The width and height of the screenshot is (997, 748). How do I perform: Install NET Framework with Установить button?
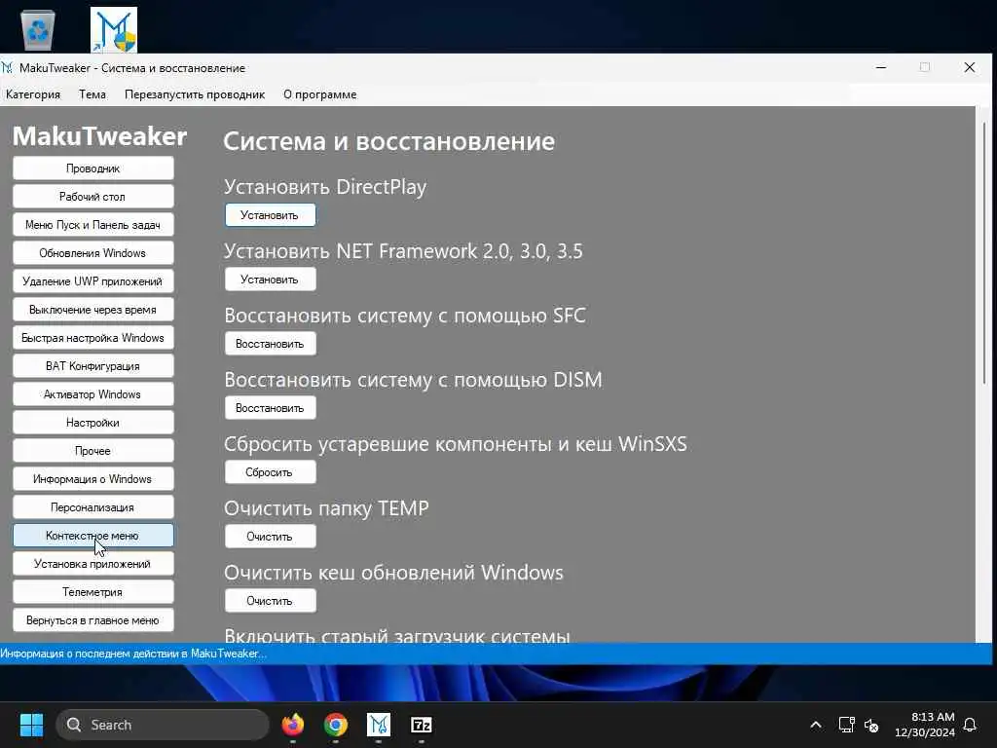coord(270,280)
